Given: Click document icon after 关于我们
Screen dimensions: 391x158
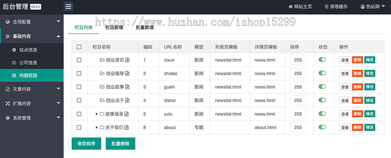Looking at the screenshot, I should (x=127, y=127).
